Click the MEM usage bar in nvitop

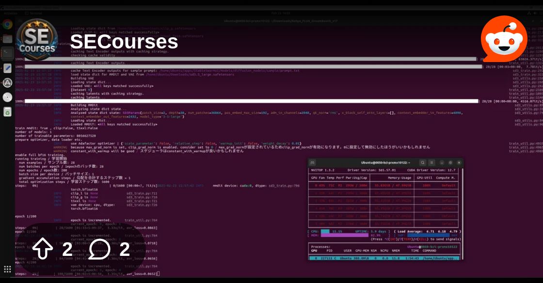pyautogui.click(x=344, y=236)
